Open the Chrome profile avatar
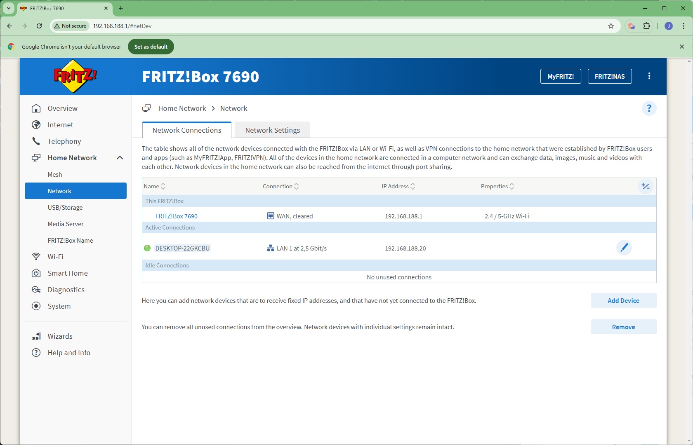Image resolution: width=693 pixels, height=445 pixels. point(669,26)
